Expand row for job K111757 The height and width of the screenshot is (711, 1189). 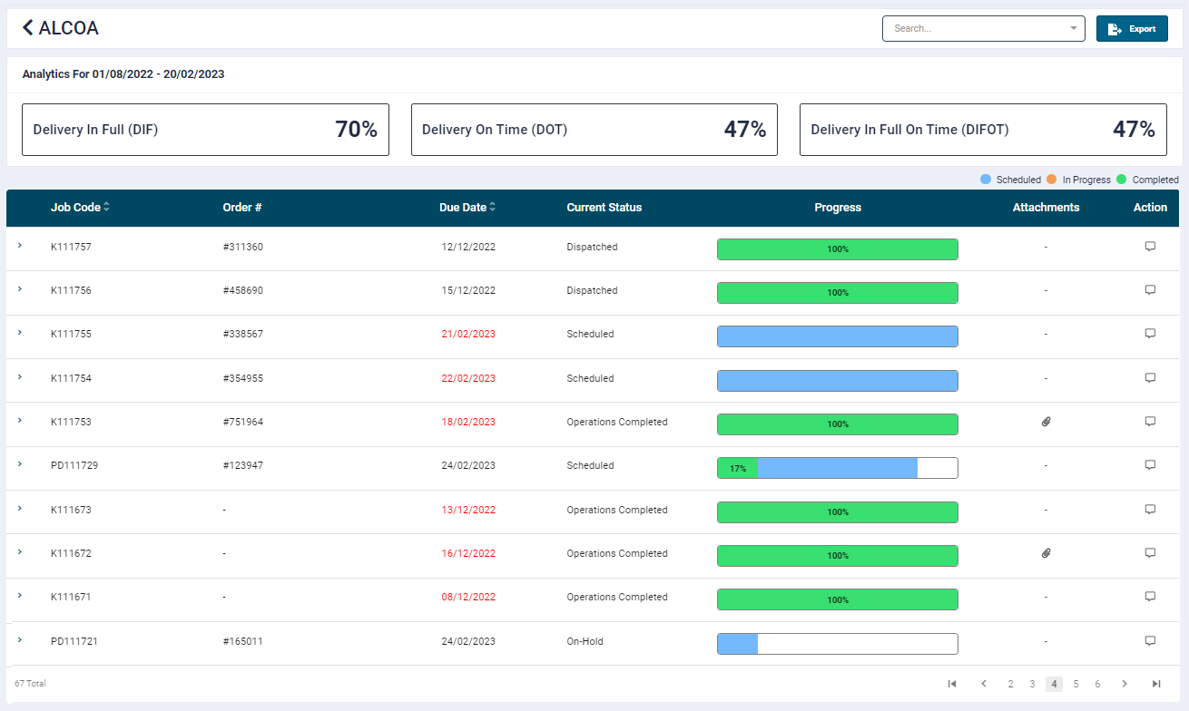pos(20,246)
